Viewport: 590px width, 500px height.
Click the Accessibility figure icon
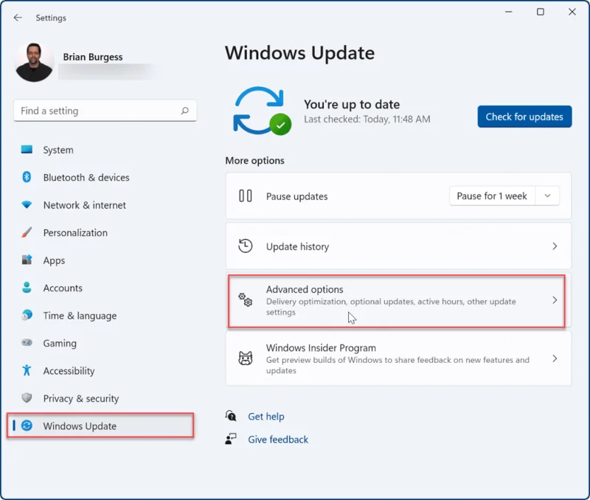(x=27, y=370)
